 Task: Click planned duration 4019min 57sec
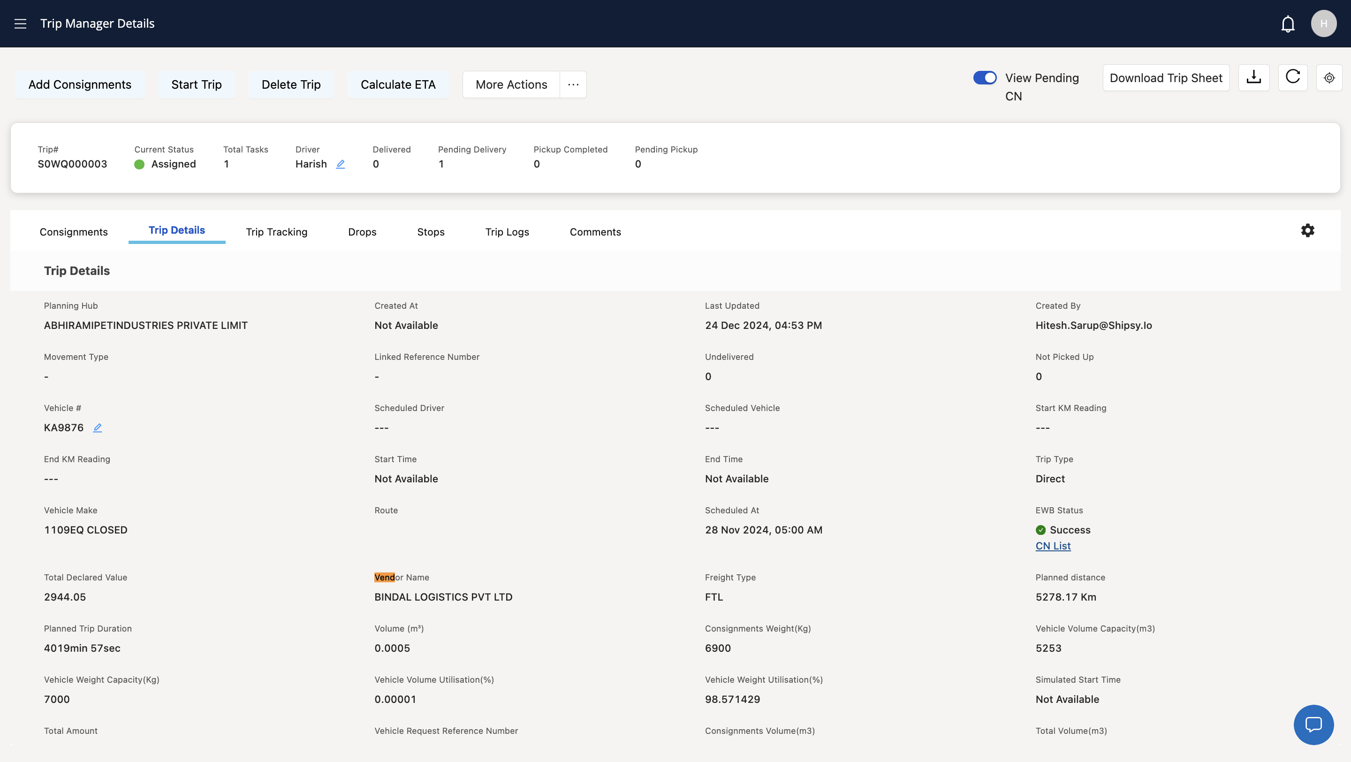coord(83,648)
